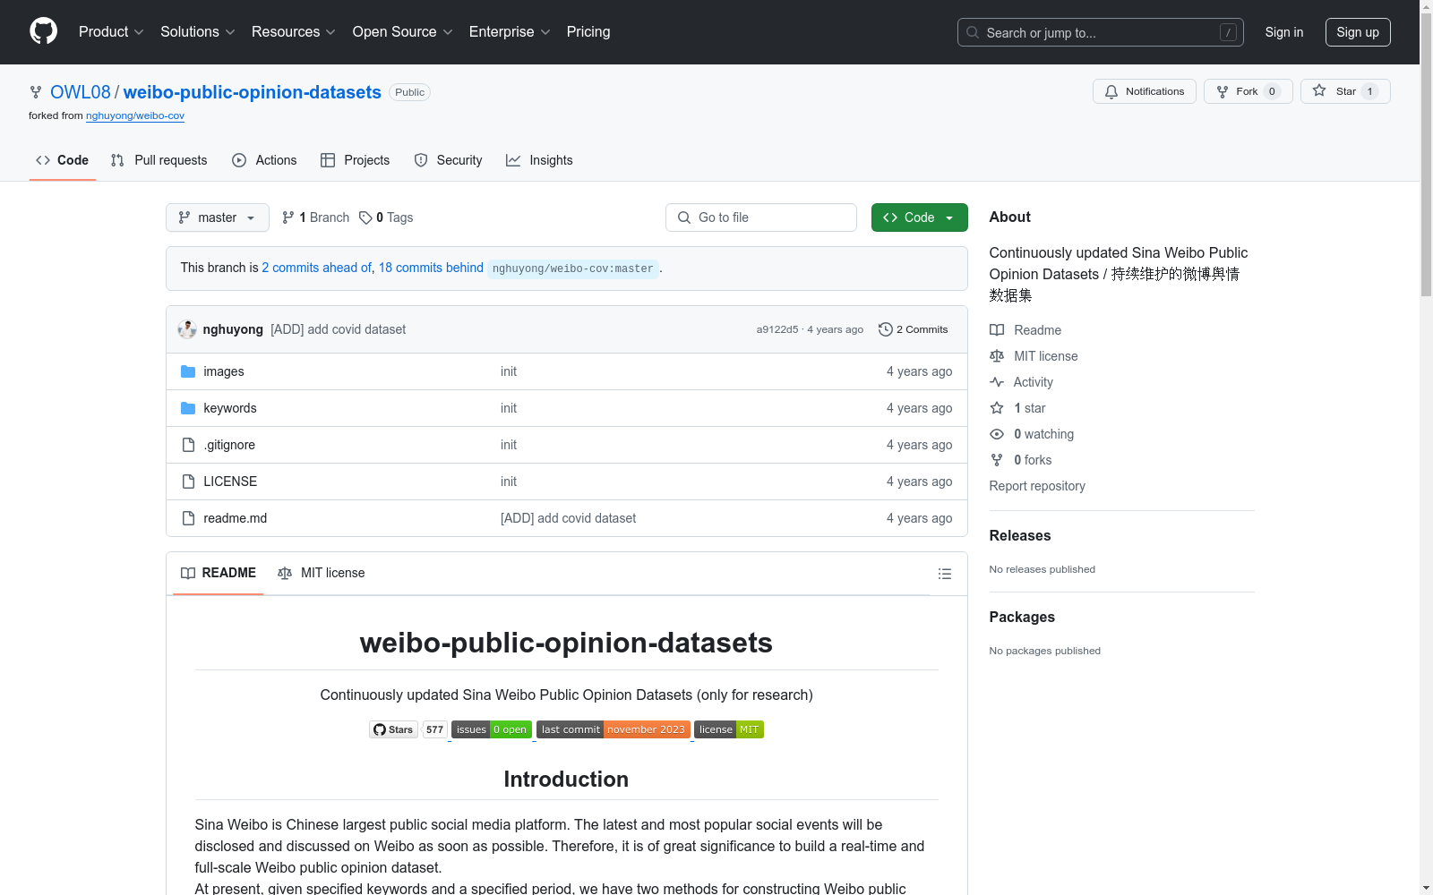1433x895 pixels.
Task: Open the green Code dropdown
Action: (x=919, y=217)
